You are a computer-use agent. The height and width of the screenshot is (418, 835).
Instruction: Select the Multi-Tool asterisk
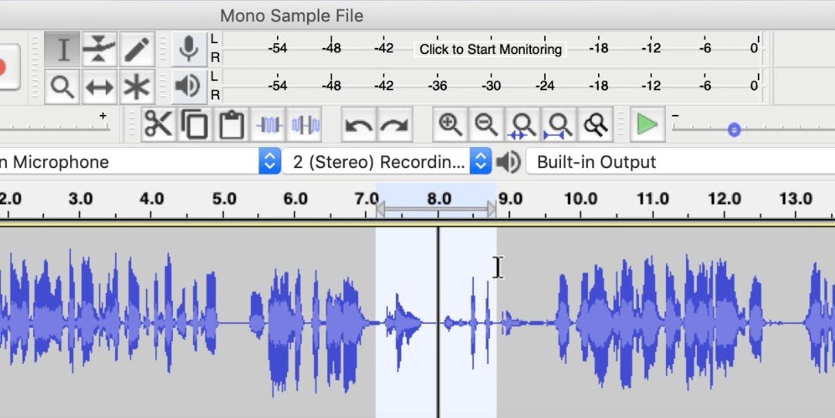[137, 87]
